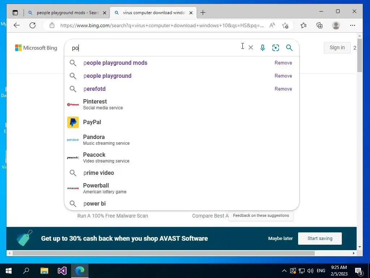Open the tab actions menu icon
Image resolution: width=370 pixels, height=278 pixels.
[x=15, y=13]
